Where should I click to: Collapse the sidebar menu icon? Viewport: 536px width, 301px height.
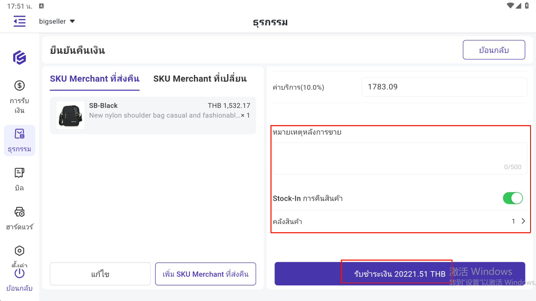click(x=19, y=21)
